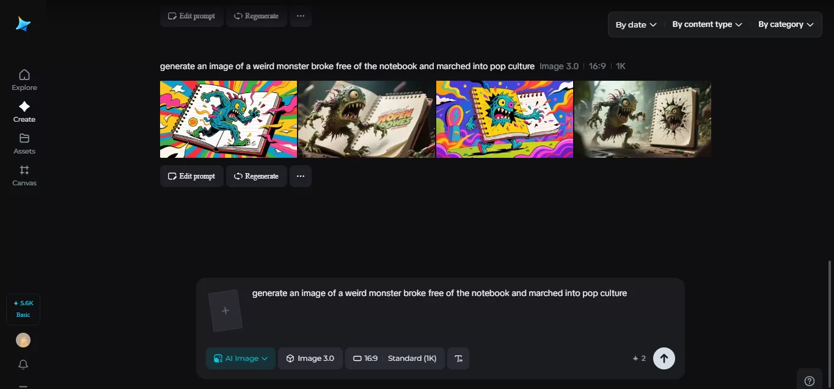Open the By category dropdown
Image resolution: width=834 pixels, height=389 pixels.
[786, 24]
